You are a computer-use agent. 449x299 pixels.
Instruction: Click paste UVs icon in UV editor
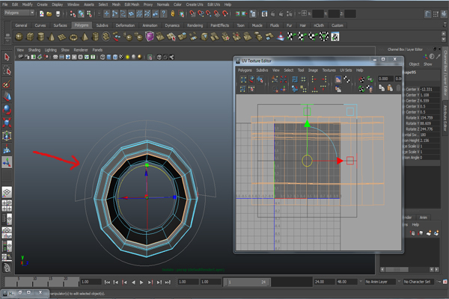(390, 88)
